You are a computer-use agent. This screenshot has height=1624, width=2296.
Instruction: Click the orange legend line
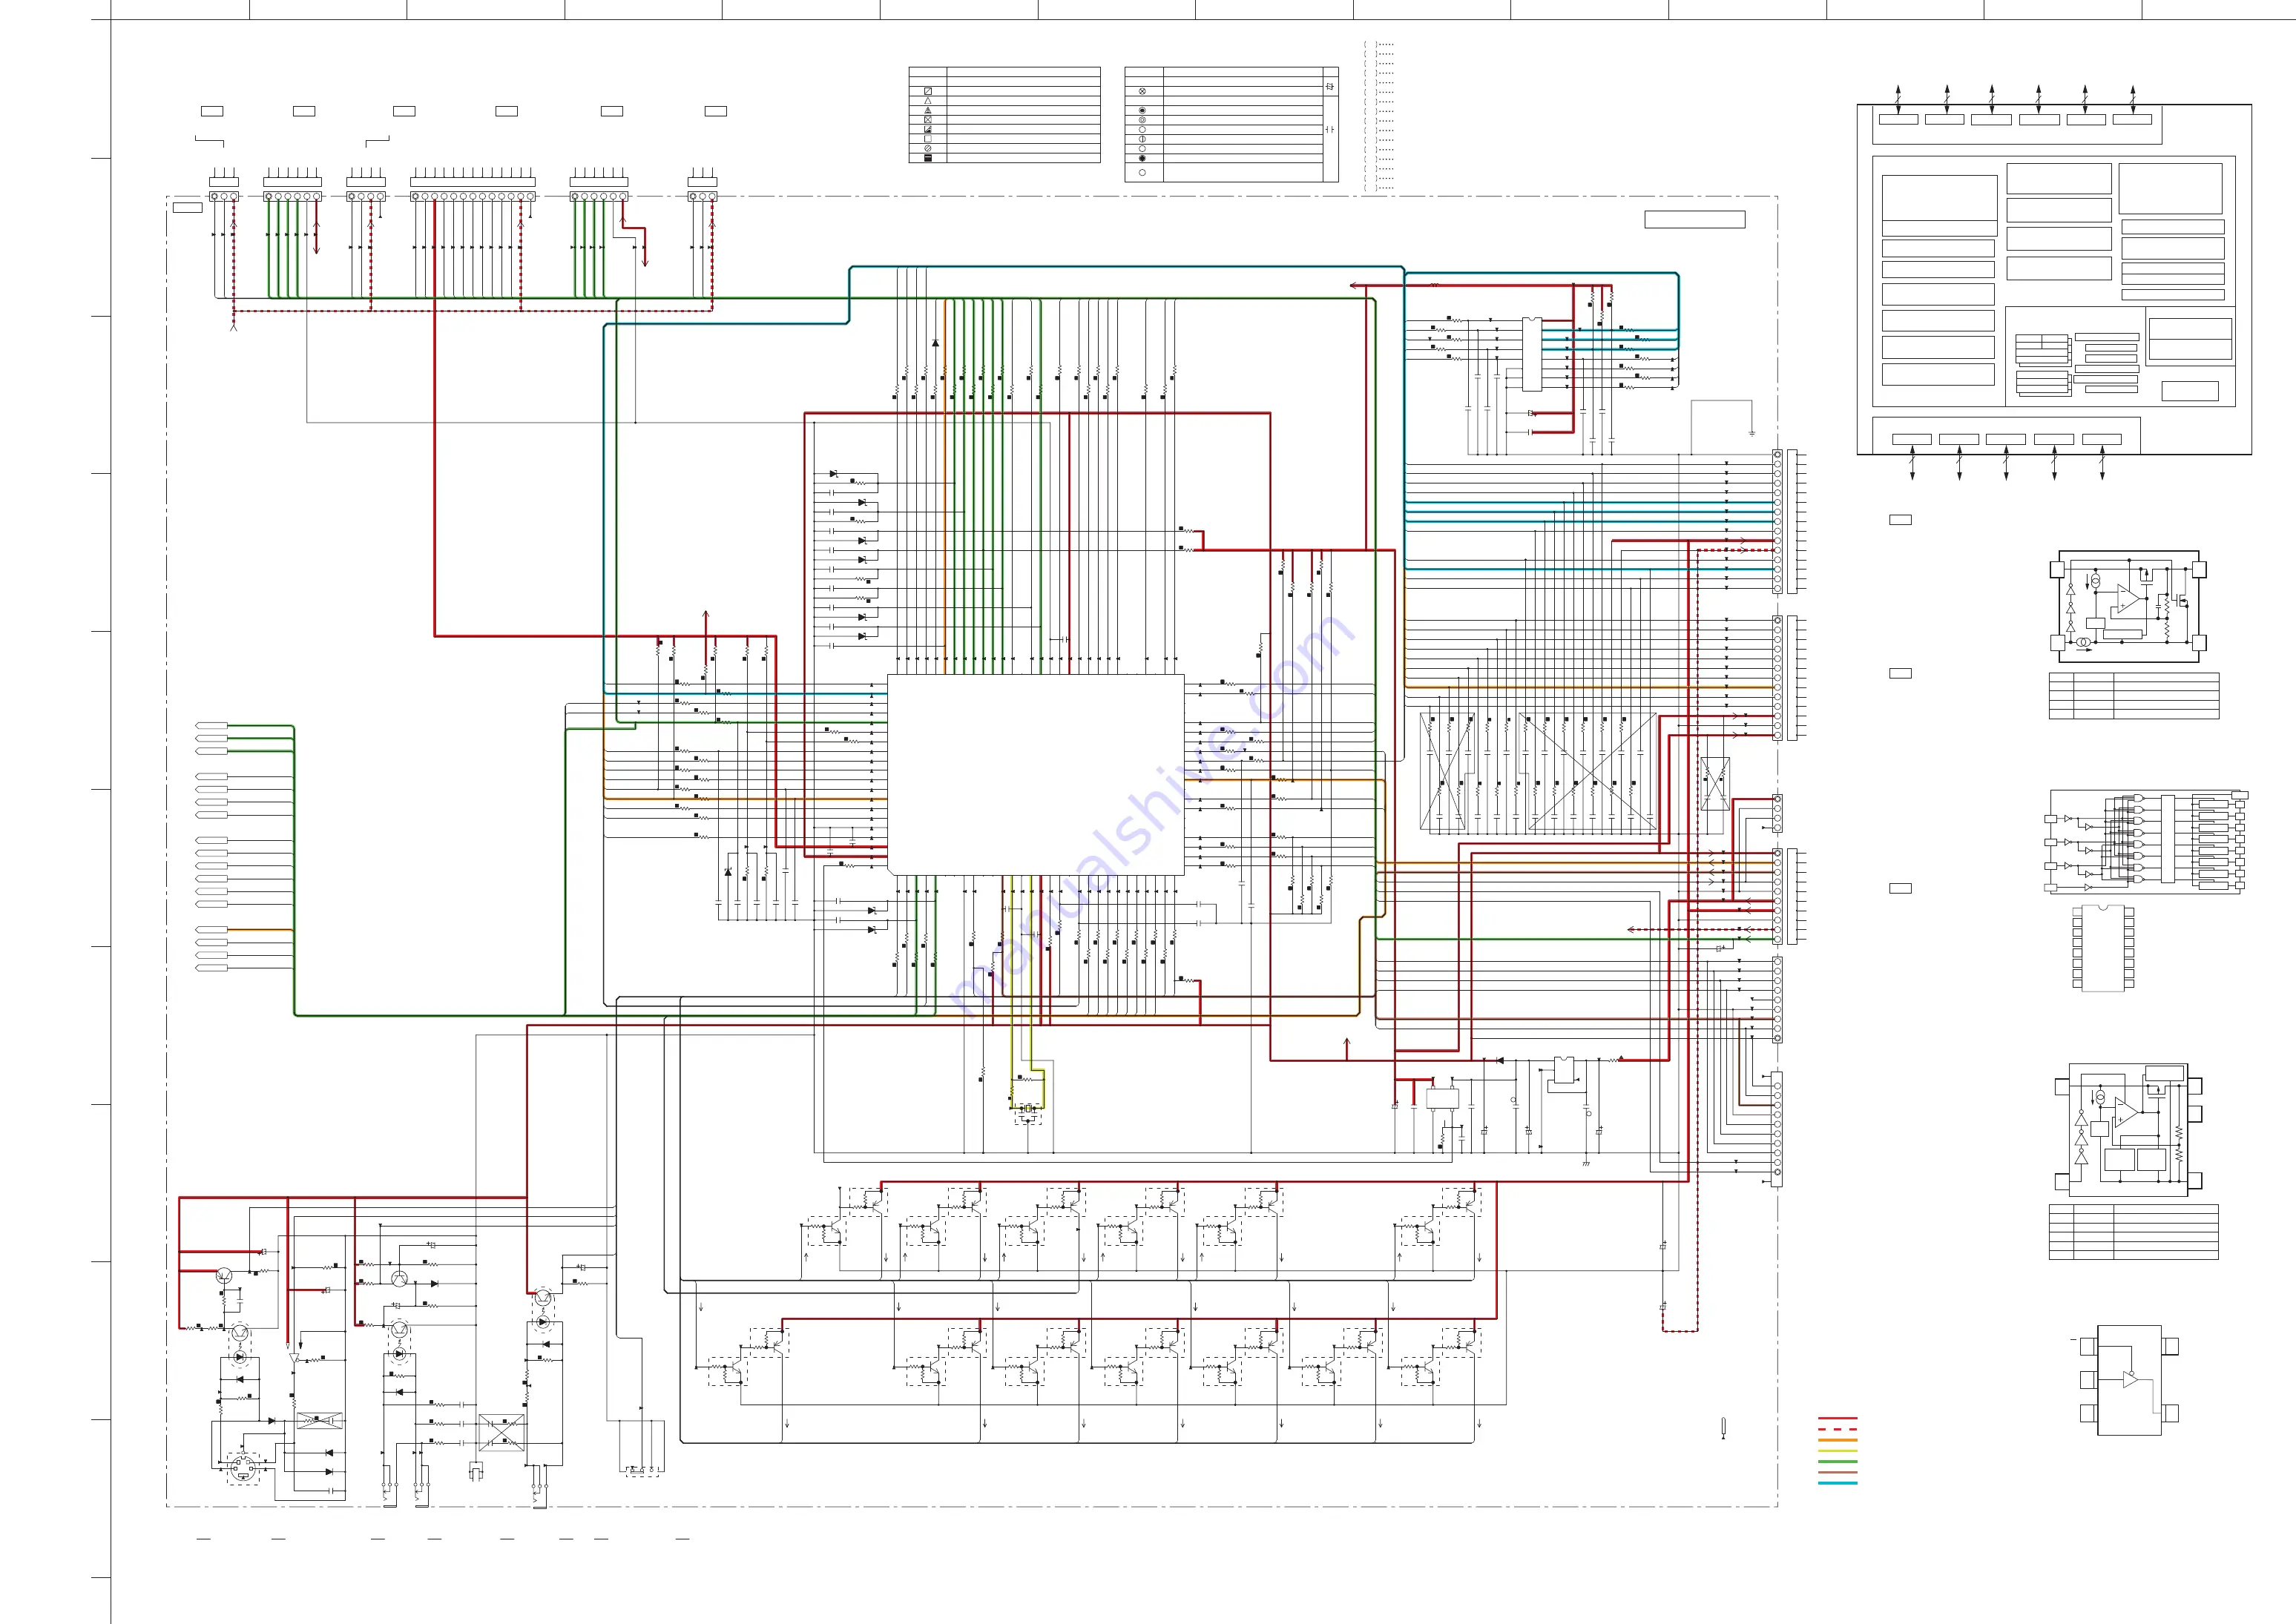pyautogui.click(x=1838, y=1440)
